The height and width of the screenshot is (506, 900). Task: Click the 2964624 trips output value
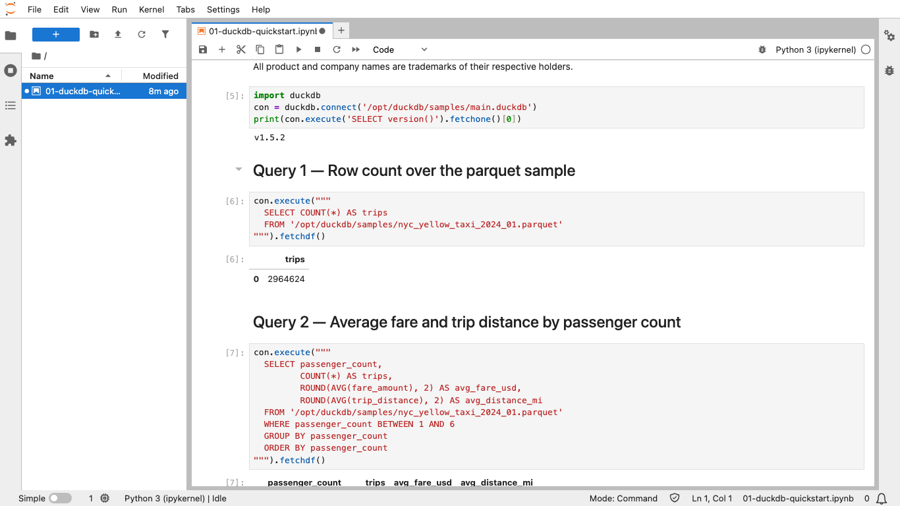point(286,279)
